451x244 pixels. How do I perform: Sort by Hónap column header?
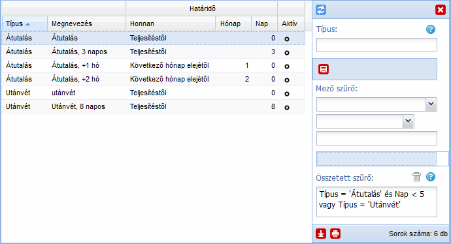pos(233,24)
